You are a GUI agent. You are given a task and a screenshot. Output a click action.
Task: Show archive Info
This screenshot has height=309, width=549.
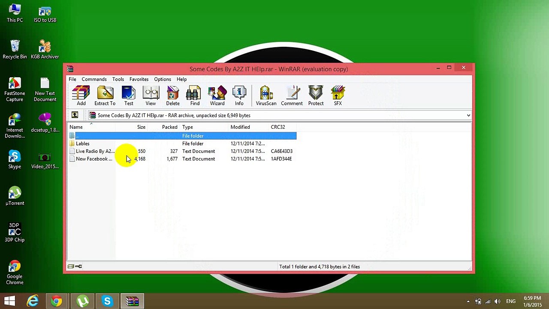[239, 96]
